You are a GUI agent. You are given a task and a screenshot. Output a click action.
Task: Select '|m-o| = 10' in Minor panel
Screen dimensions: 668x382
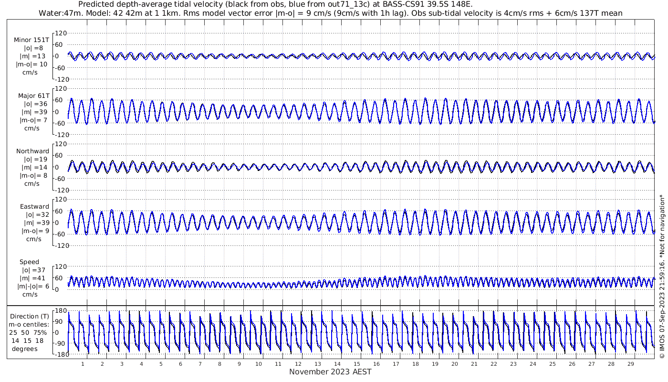(32, 64)
